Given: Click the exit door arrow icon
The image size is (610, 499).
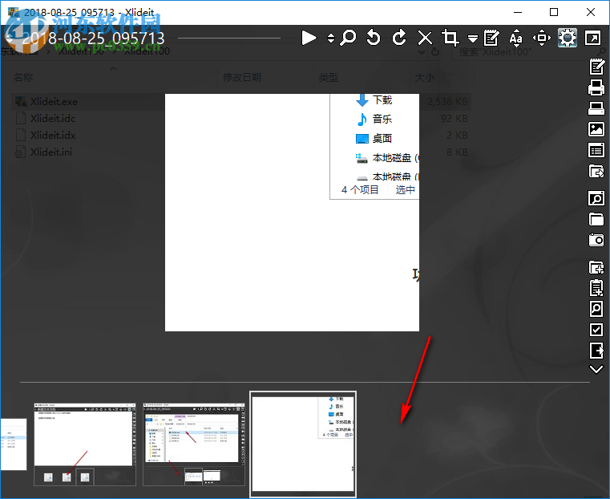Looking at the screenshot, I should point(596,351).
